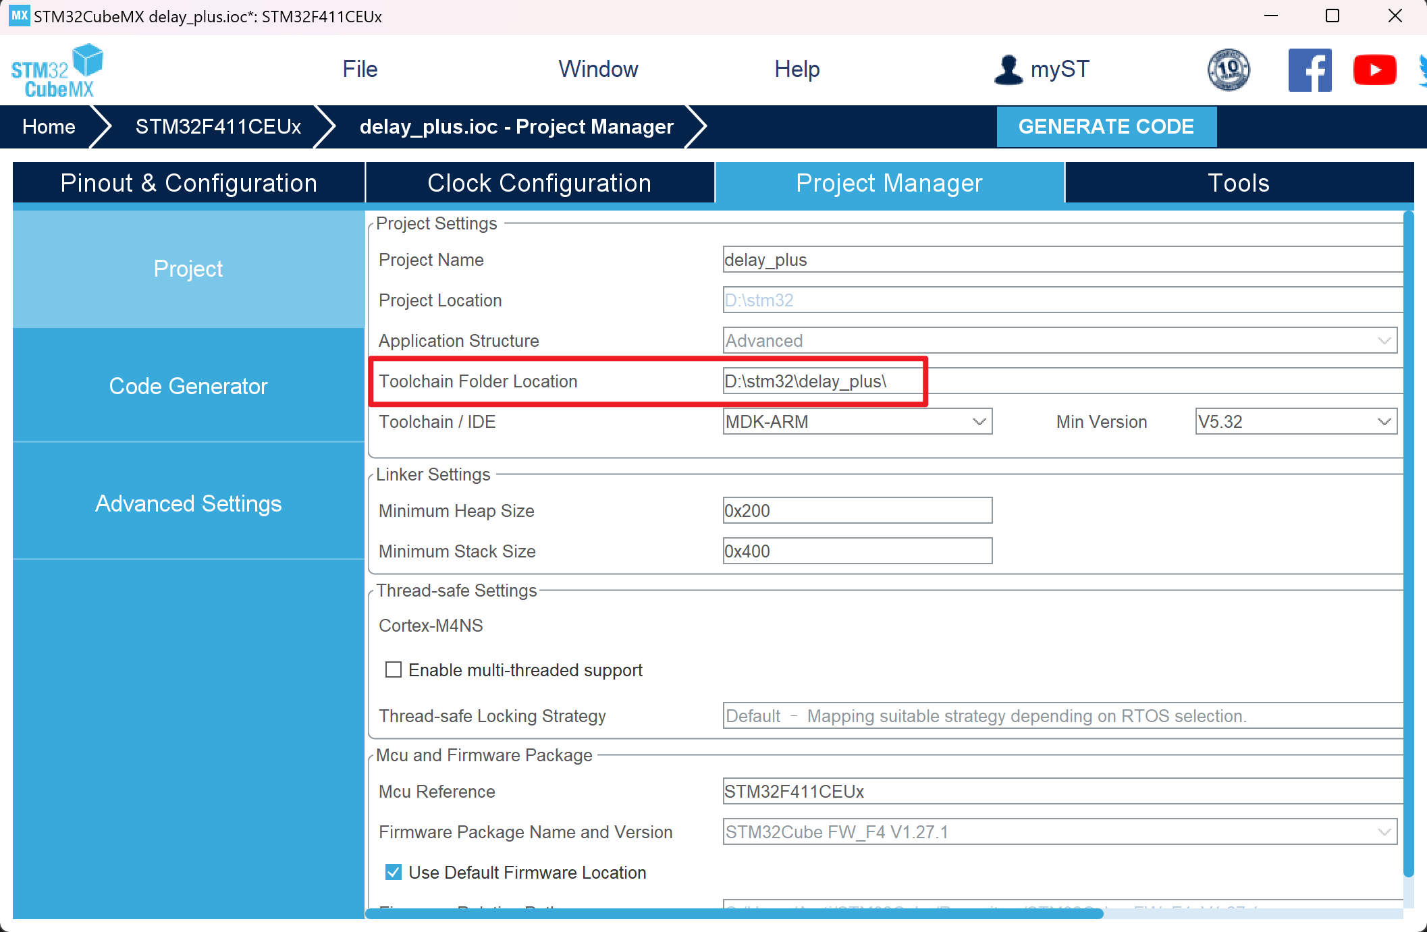
Task: Open the Facebook icon link
Action: pos(1309,70)
